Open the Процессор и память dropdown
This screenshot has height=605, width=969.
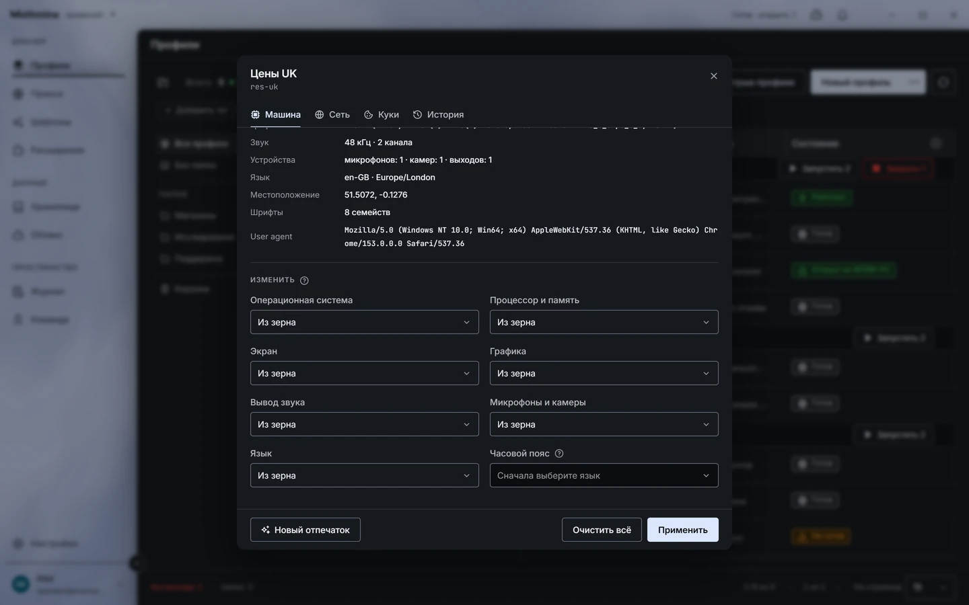coord(604,322)
